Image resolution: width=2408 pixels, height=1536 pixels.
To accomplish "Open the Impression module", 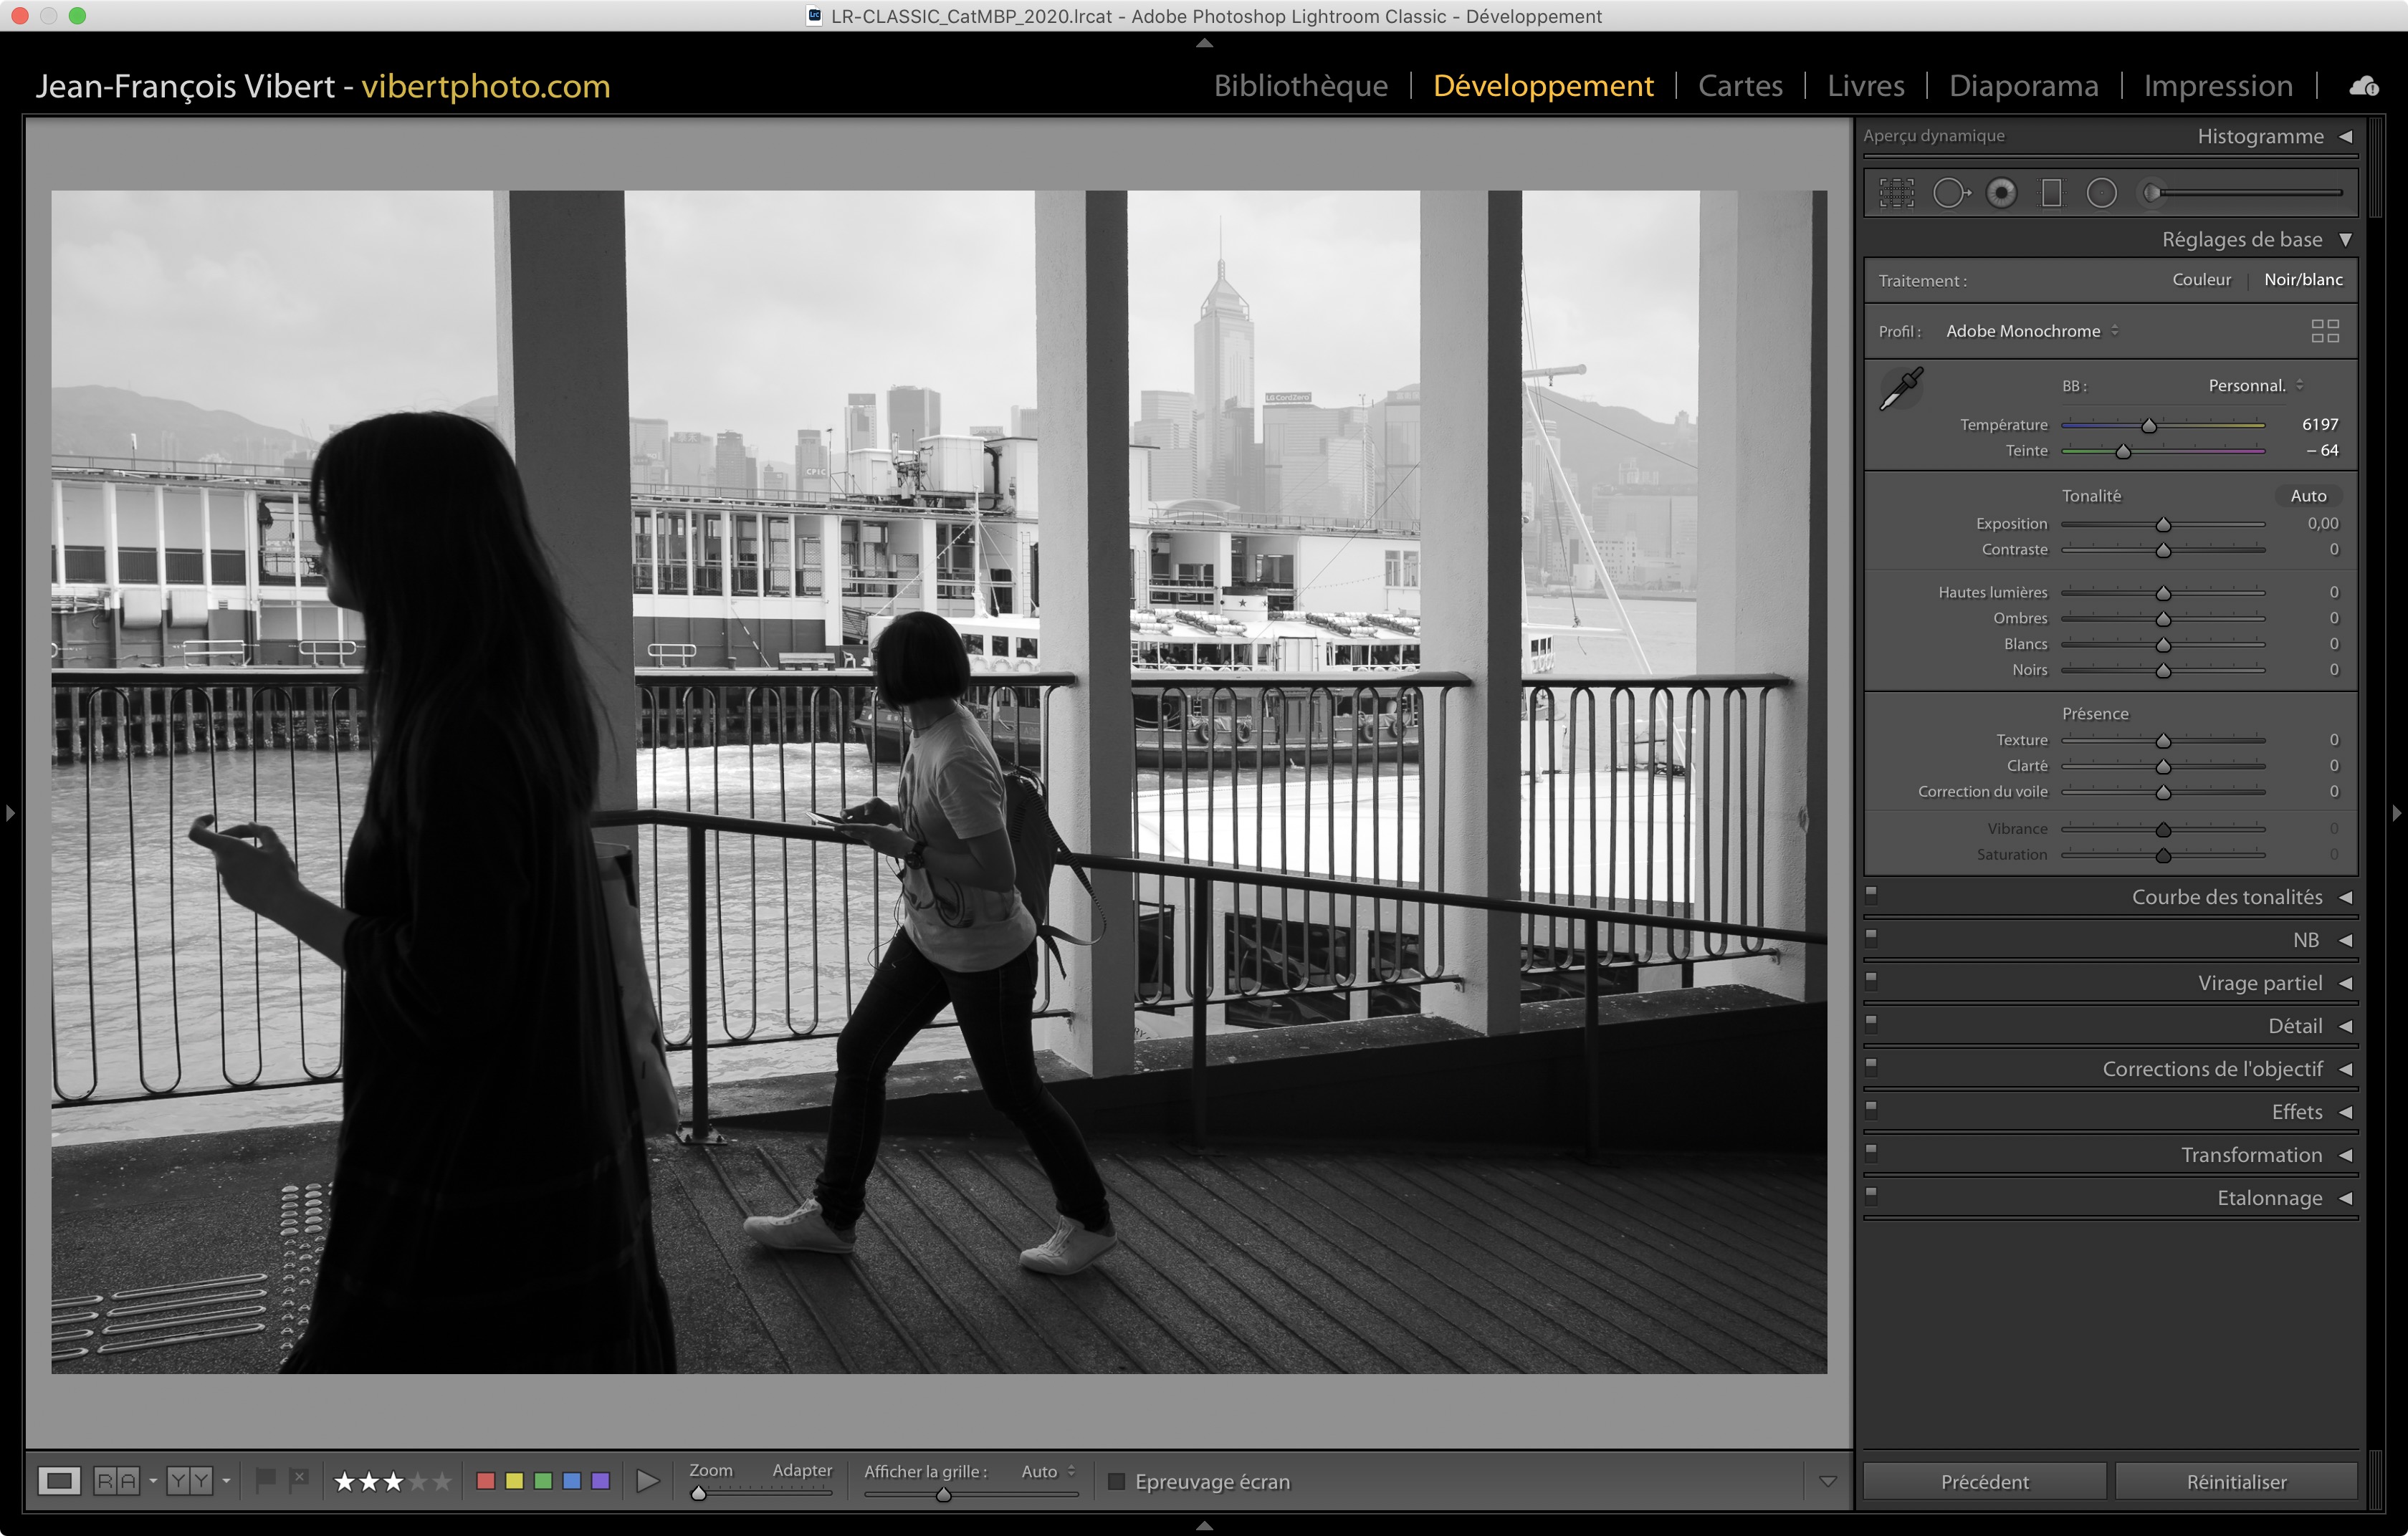I will click(x=2217, y=86).
